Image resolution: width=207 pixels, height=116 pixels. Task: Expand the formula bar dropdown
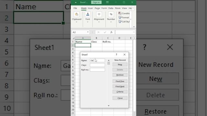134,32
